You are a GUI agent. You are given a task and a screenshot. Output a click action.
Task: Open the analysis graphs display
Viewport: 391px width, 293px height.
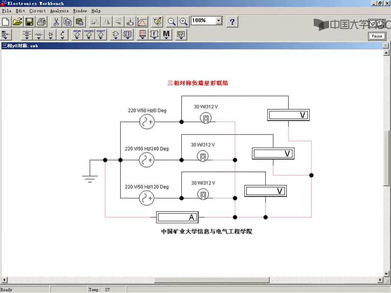[x=142, y=22]
